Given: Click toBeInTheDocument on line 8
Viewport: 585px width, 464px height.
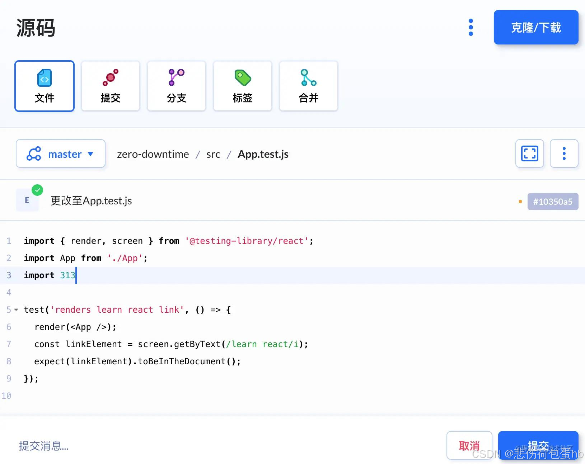Looking at the screenshot, I should (182, 361).
